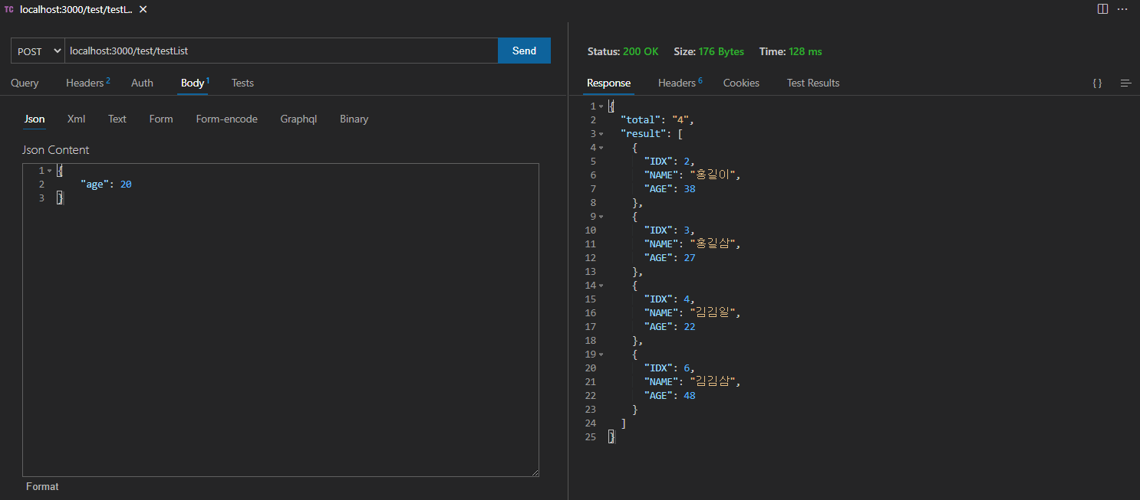The width and height of the screenshot is (1140, 500).
Task: Collapse the "result" array fold arrow
Action: [x=601, y=134]
